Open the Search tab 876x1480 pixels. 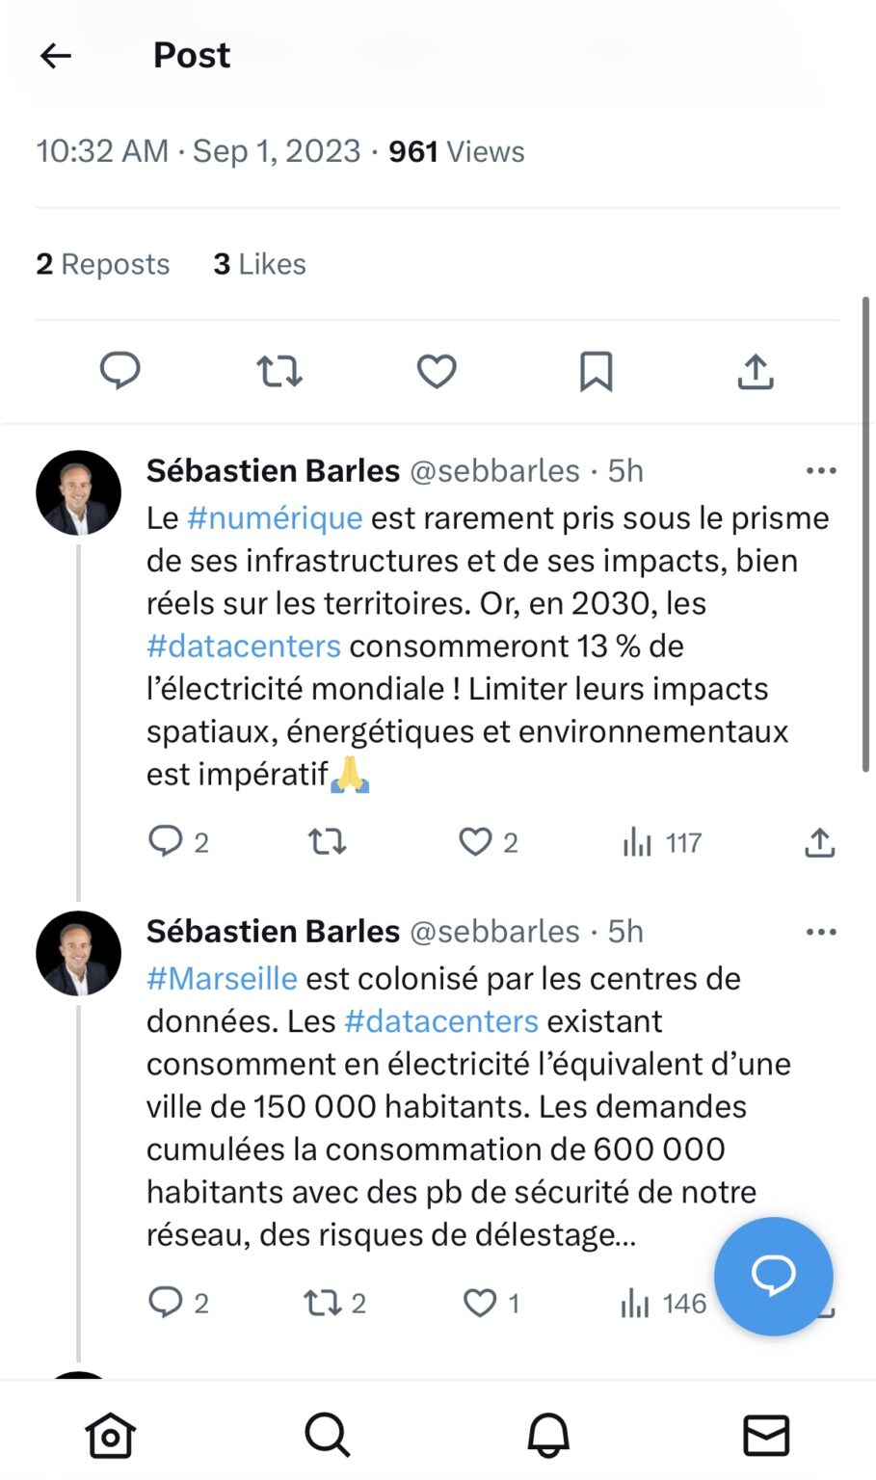click(x=327, y=1435)
